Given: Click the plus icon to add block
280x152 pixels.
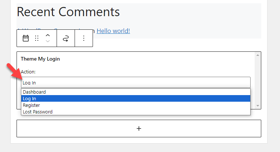Looking at the screenshot, I should point(139,129).
